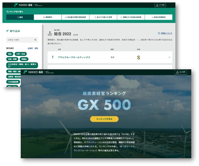Switch to the 情報開示 ranking tab
Image resolution: width=199 pixels, height=166 pixels.
point(48,17)
